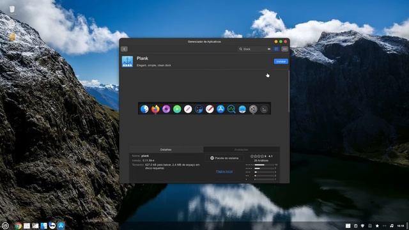The width and height of the screenshot is (409, 230).
Task: Open the Página inicial link
Action: [x=224, y=171]
